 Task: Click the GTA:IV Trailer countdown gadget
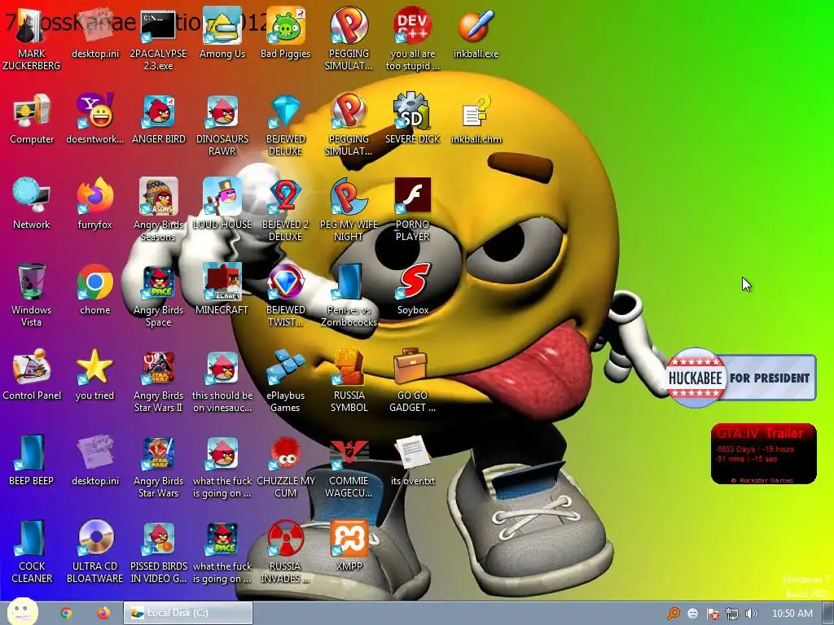click(763, 454)
